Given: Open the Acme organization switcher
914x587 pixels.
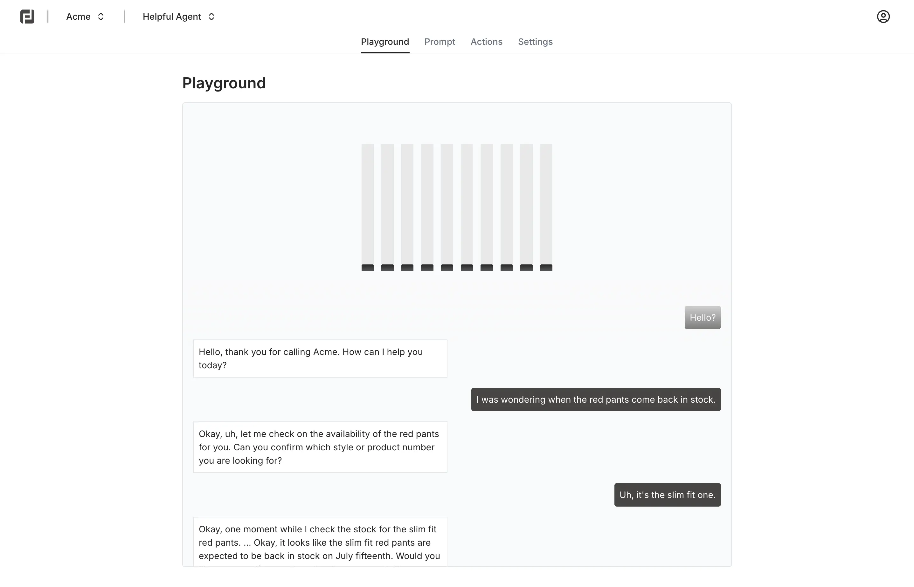Looking at the screenshot, I should [x=85, y=17].
